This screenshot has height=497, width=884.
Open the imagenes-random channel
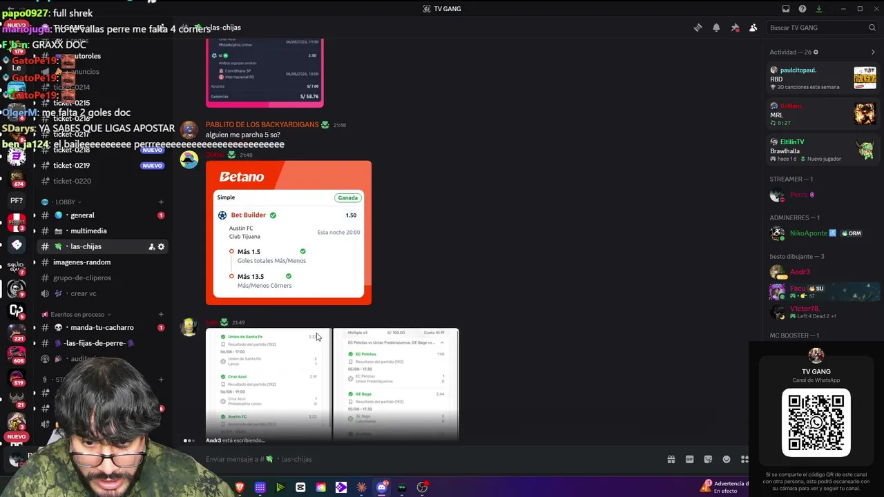point(102,262)
